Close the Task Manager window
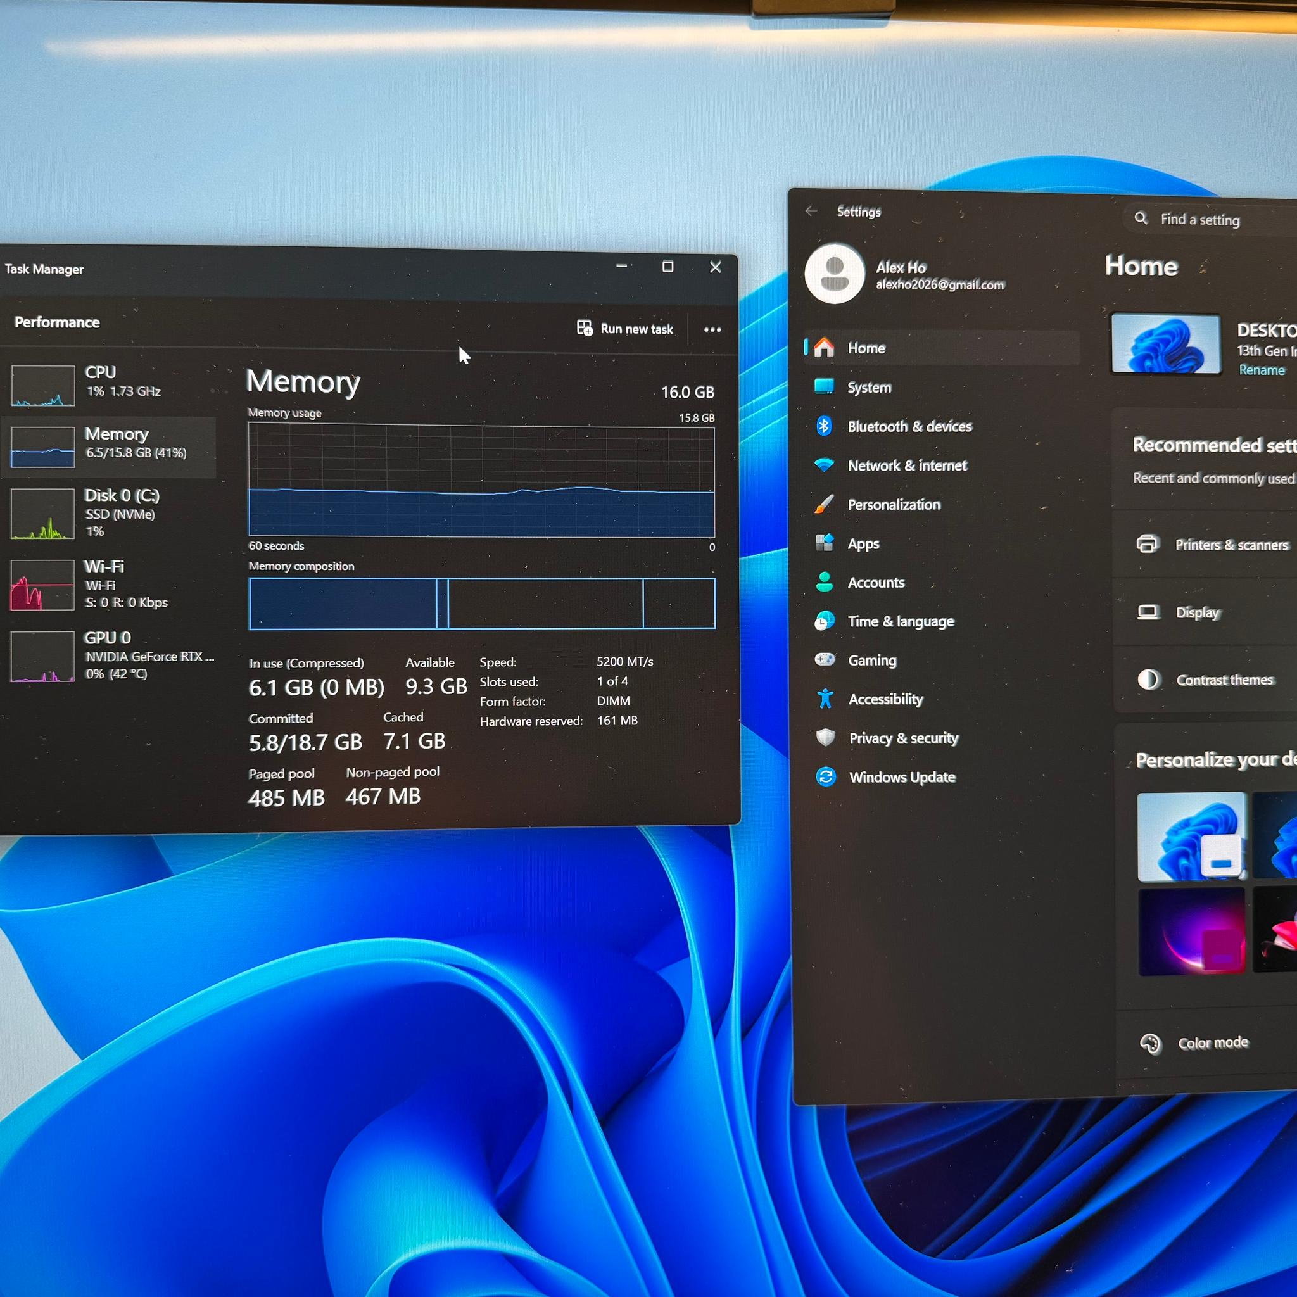Viewport: 1297px width, 1297px height. tap(716, 267)
